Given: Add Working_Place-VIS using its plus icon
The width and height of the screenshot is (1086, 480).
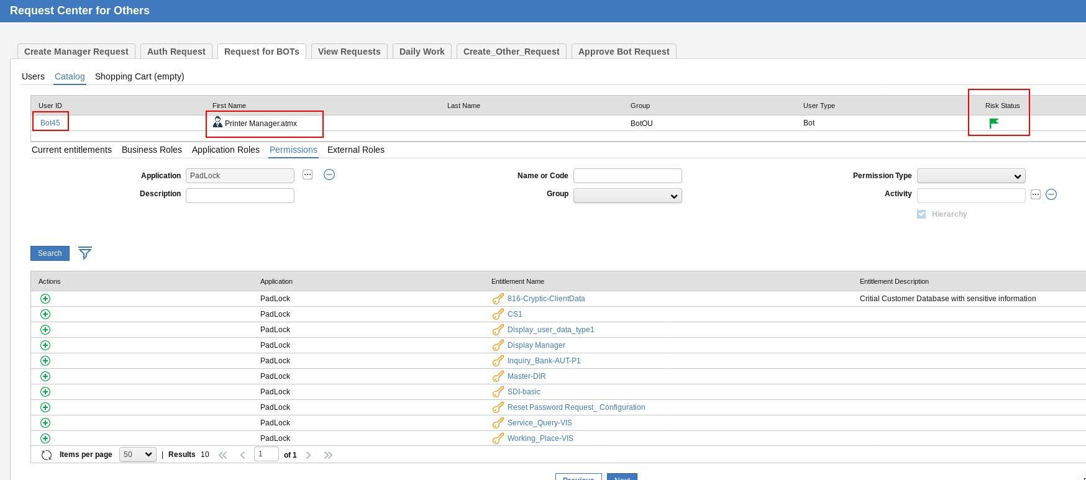Looking at the screenshot, I should tap(45, 438).
